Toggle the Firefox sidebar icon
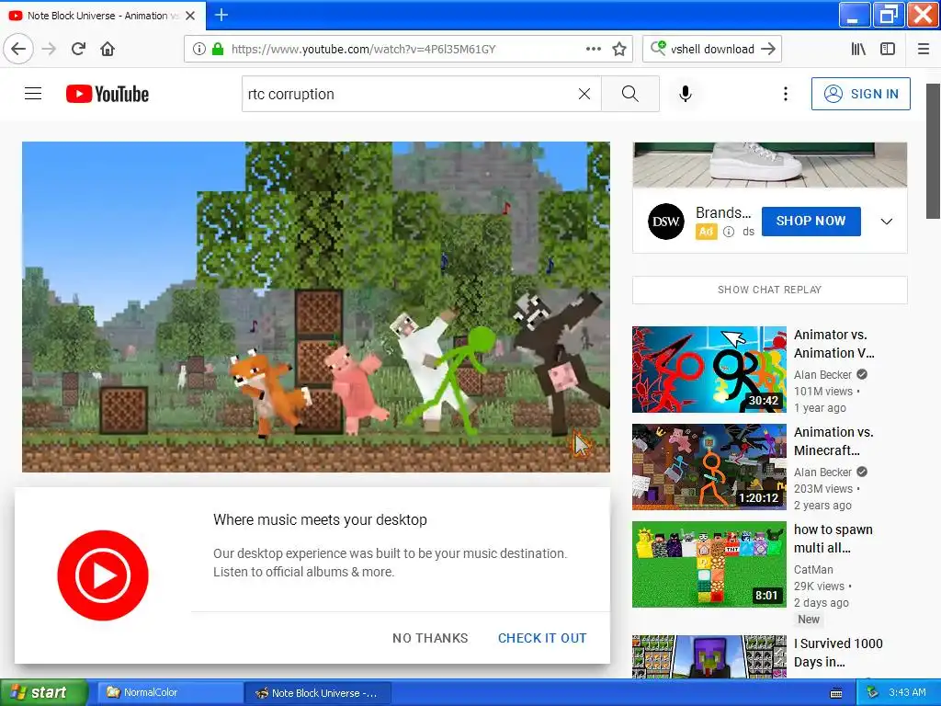 (x=888, y=49)
